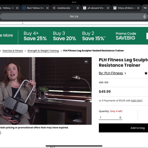Click the blue circle favicon of Red Yellow tab

pos(24,8)
